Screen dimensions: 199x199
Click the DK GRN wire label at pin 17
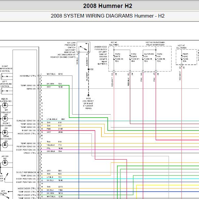point(50,193)
